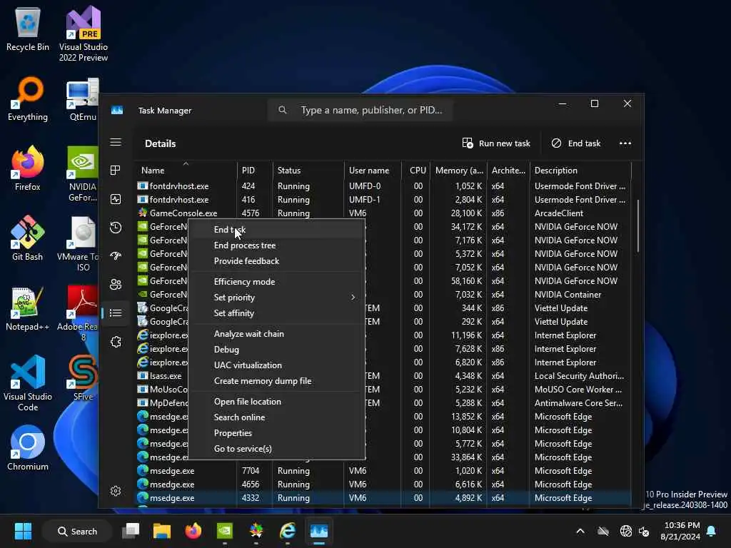The image size is (731, 548).
Task: Click NVIDIA GeForce NOW taskbar icon
Action: (x=225, y=531)
